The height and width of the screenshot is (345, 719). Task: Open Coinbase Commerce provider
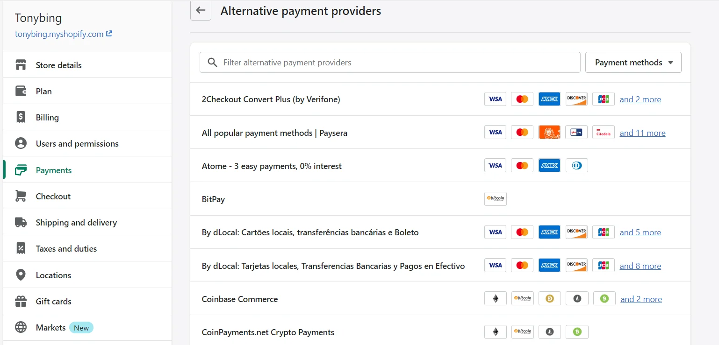tap(240, 299)
